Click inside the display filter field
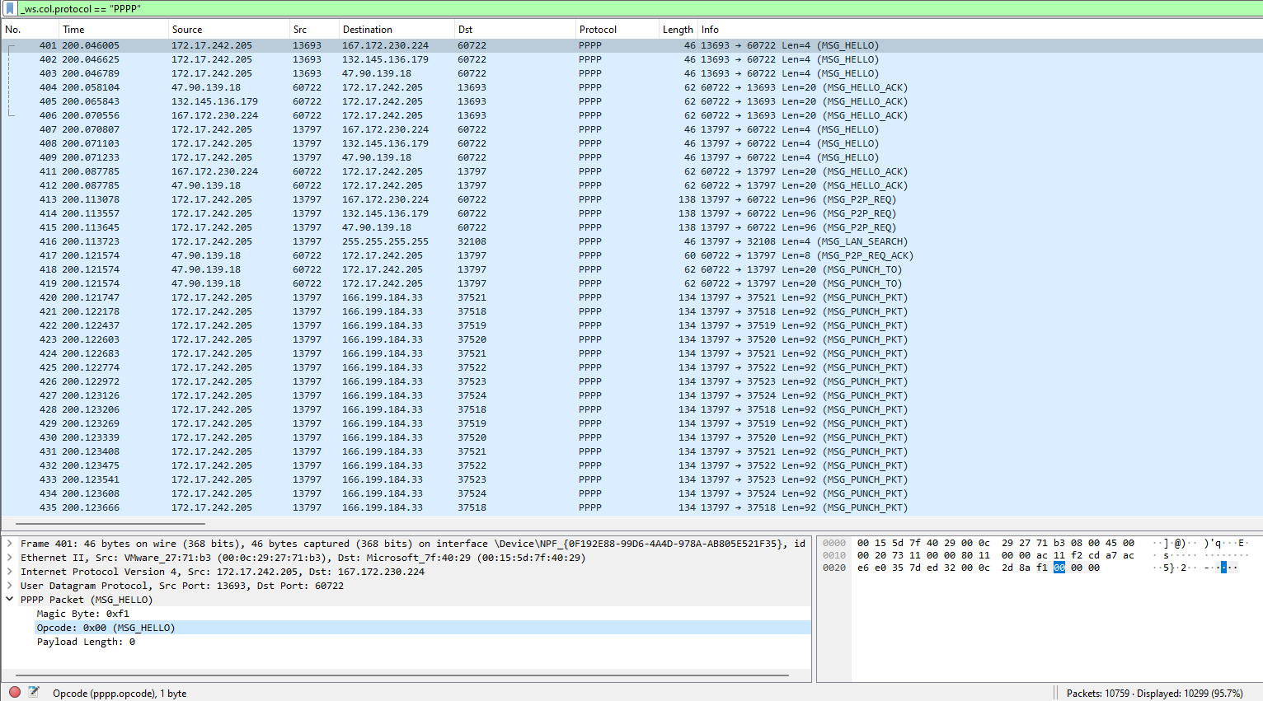The width and height of the screenshot is (1263, 701). coord(577,8)
